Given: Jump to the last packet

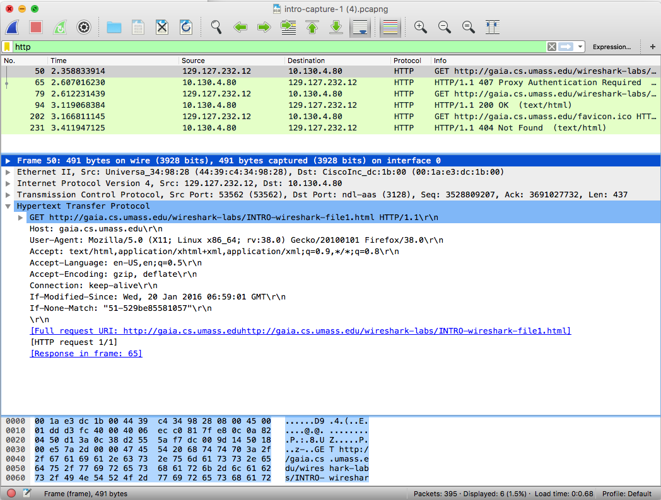Looking at the screenshot, I should click(x=336, y=27).
